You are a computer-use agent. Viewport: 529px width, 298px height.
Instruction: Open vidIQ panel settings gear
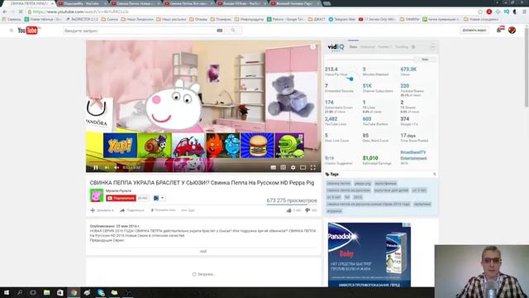413,47
